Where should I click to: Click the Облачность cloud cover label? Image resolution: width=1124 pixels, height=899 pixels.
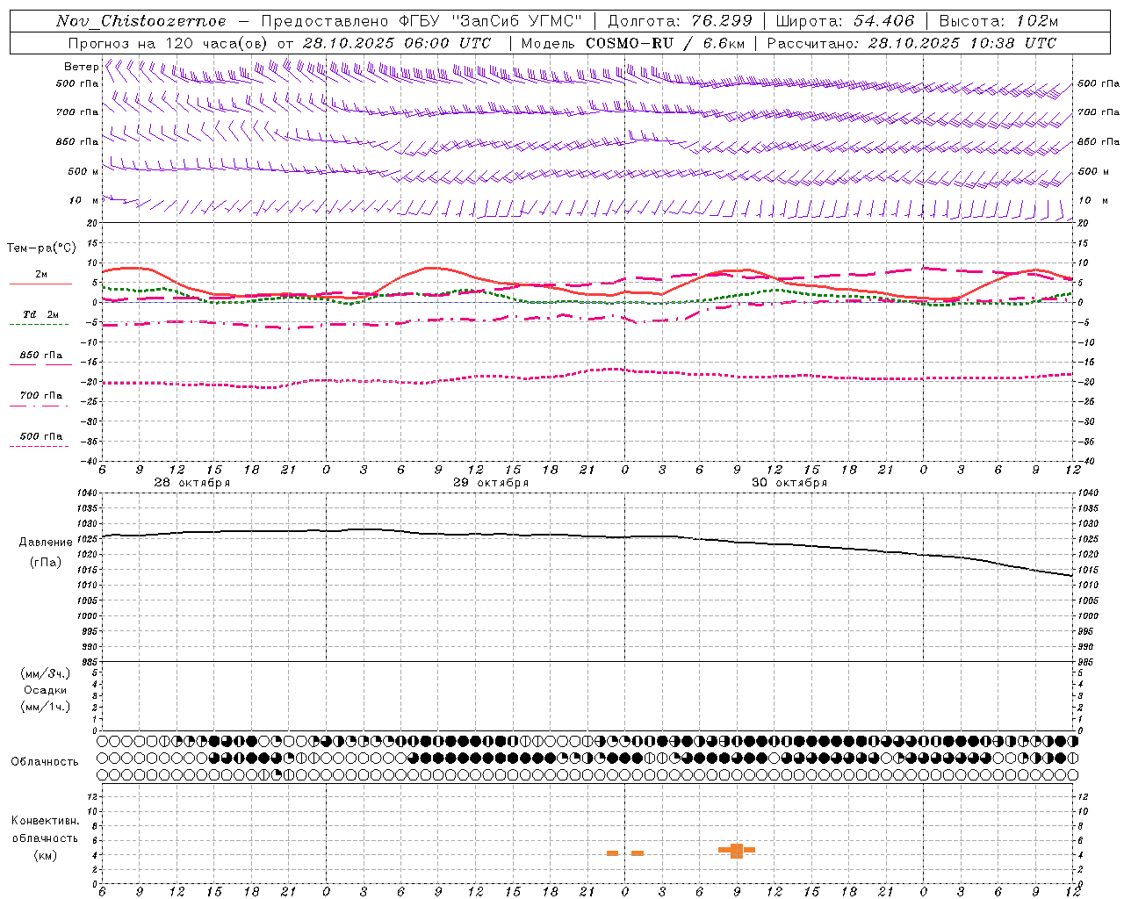click(45, 762)
